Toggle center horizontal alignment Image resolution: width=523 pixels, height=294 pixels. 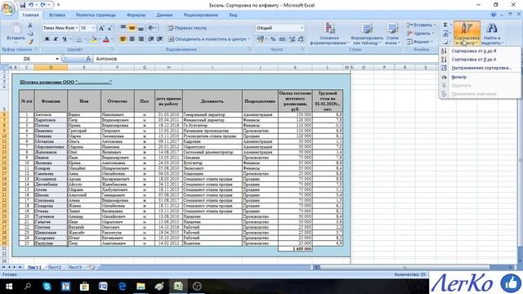click(x=132, y=39)
